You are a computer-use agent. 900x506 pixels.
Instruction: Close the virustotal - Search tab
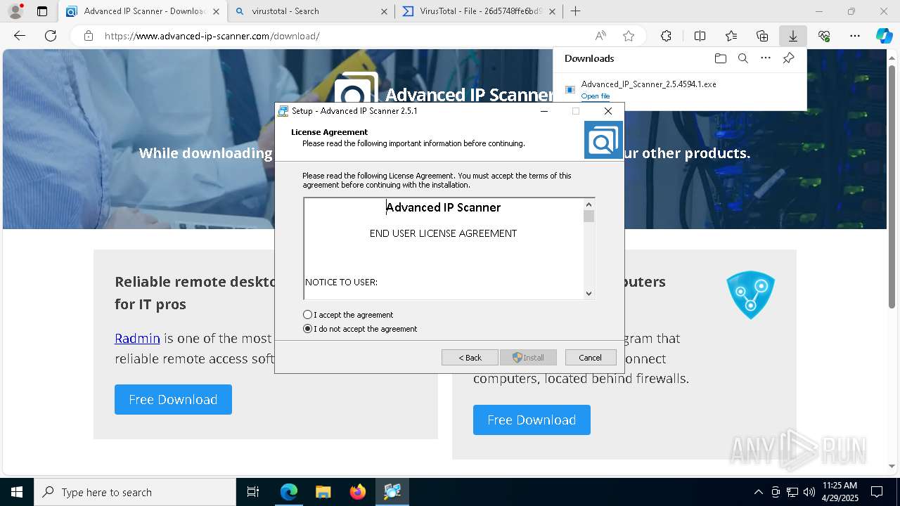(384, 11)
